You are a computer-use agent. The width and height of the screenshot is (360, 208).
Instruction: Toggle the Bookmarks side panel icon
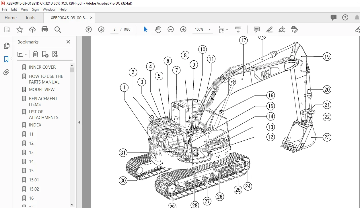(x=6, y=59)
